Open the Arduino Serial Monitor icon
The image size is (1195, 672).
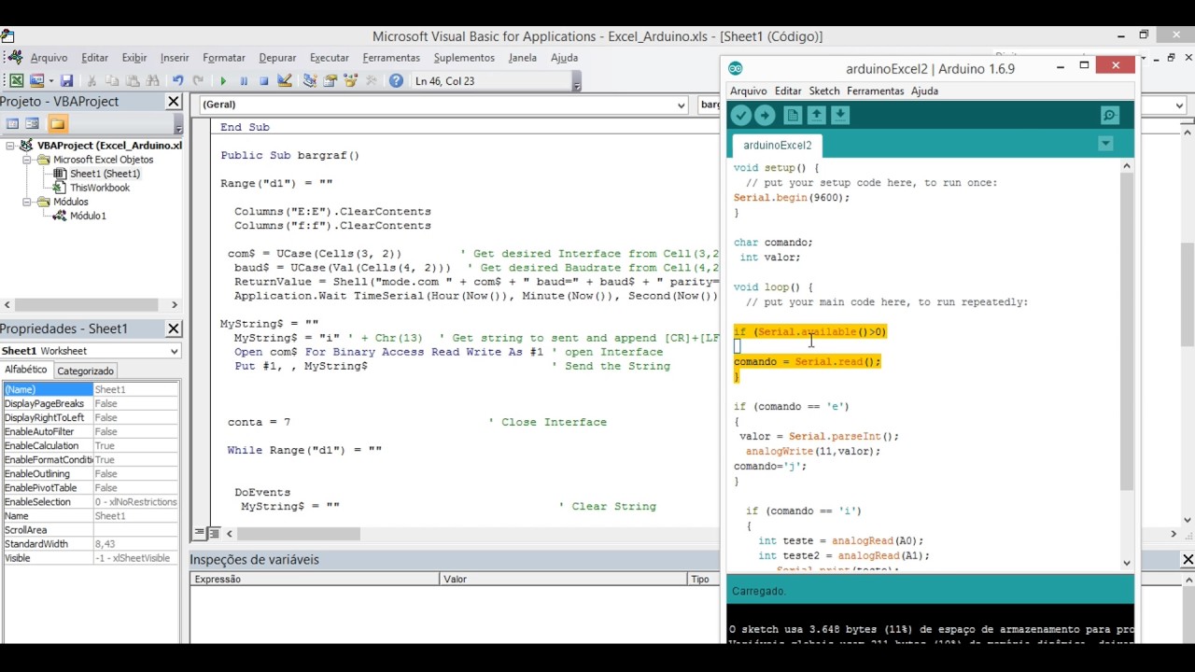click(x=1109, y=115)
